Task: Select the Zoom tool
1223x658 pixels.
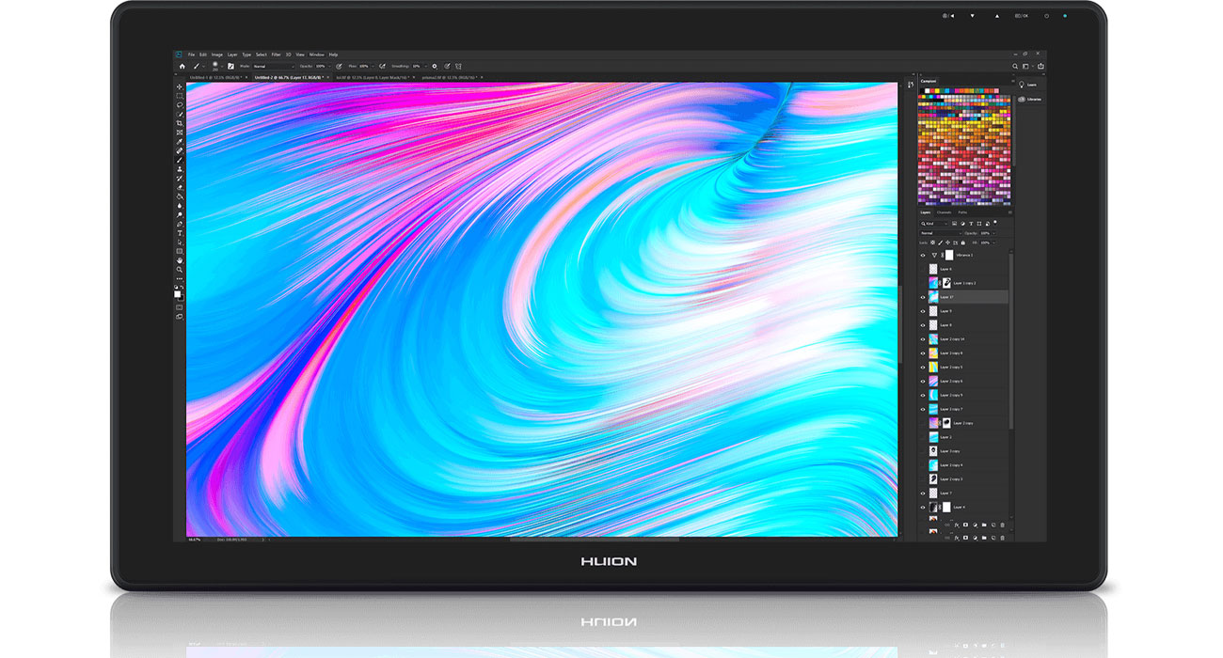Action: click(179, 267)
